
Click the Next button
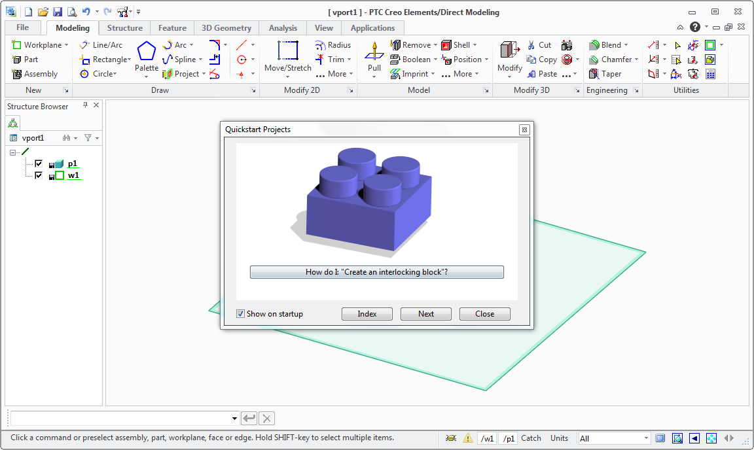click(426, 314)
